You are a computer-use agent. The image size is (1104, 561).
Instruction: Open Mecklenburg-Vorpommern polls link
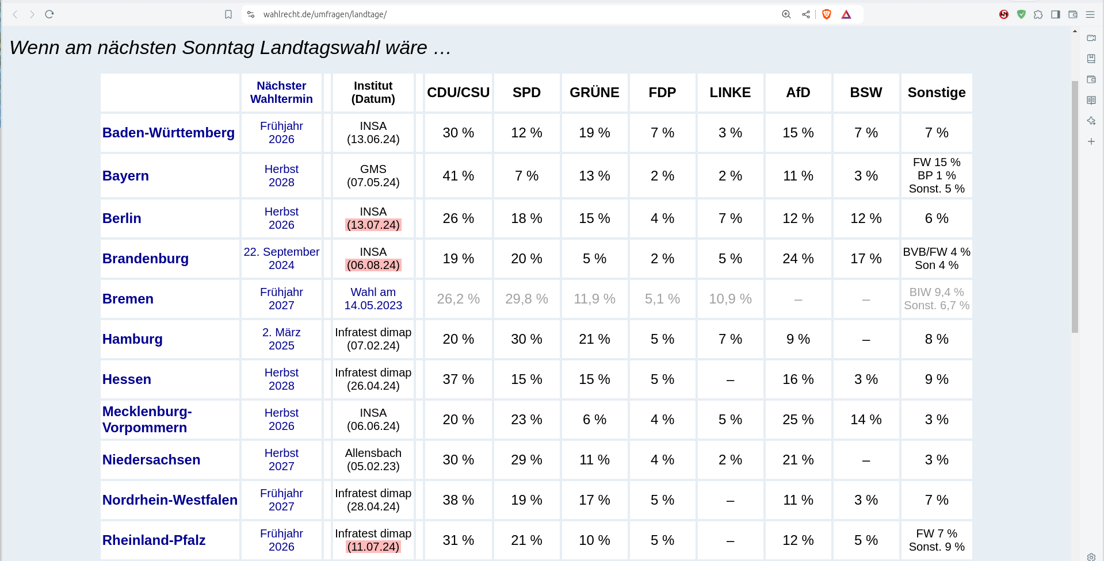tap(147, 420)
